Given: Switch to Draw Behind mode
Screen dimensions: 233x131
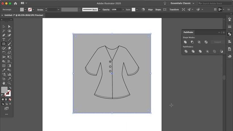Looking at the screenshot, I should [x=7, y=104].
